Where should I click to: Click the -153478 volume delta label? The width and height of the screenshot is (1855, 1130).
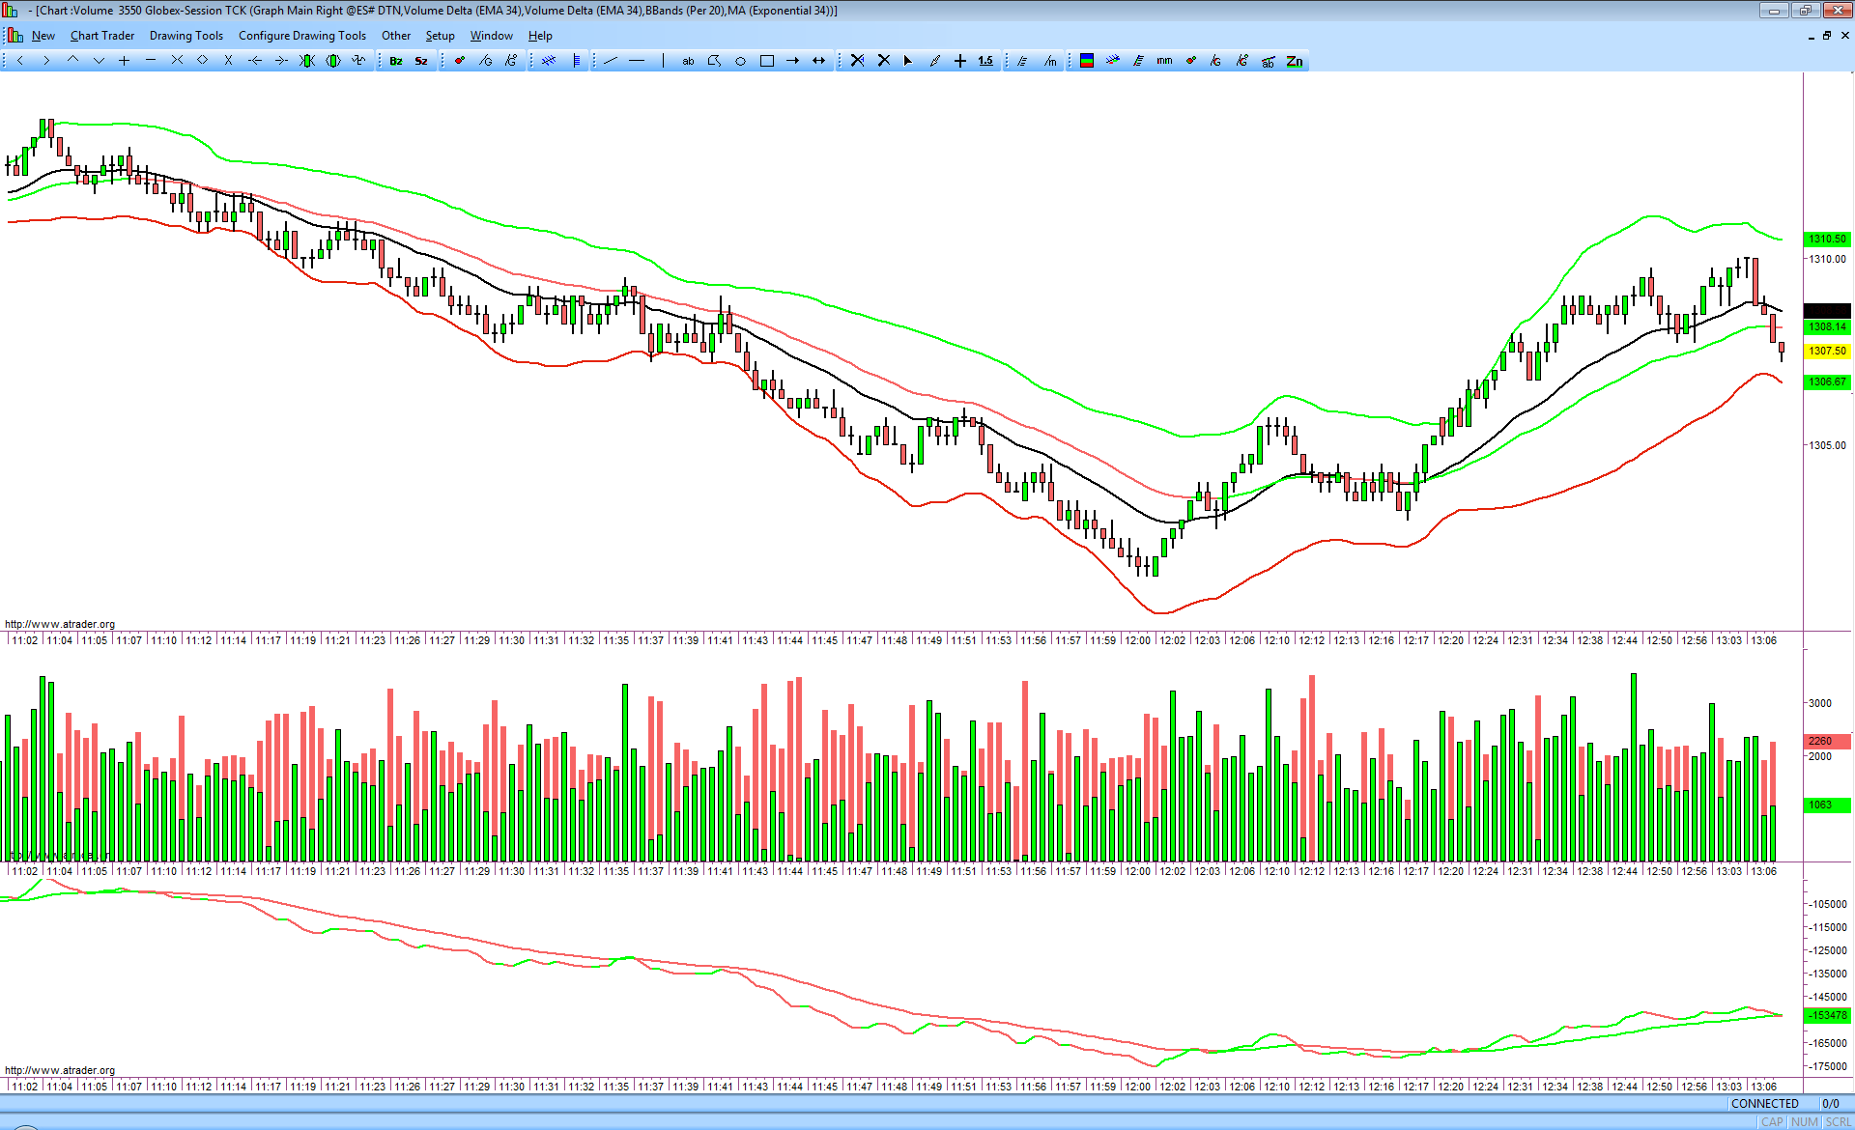coord(1827,1015)
